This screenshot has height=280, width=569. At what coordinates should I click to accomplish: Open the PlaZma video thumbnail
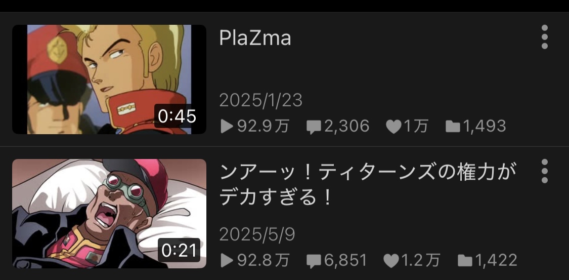click(109, 79)
